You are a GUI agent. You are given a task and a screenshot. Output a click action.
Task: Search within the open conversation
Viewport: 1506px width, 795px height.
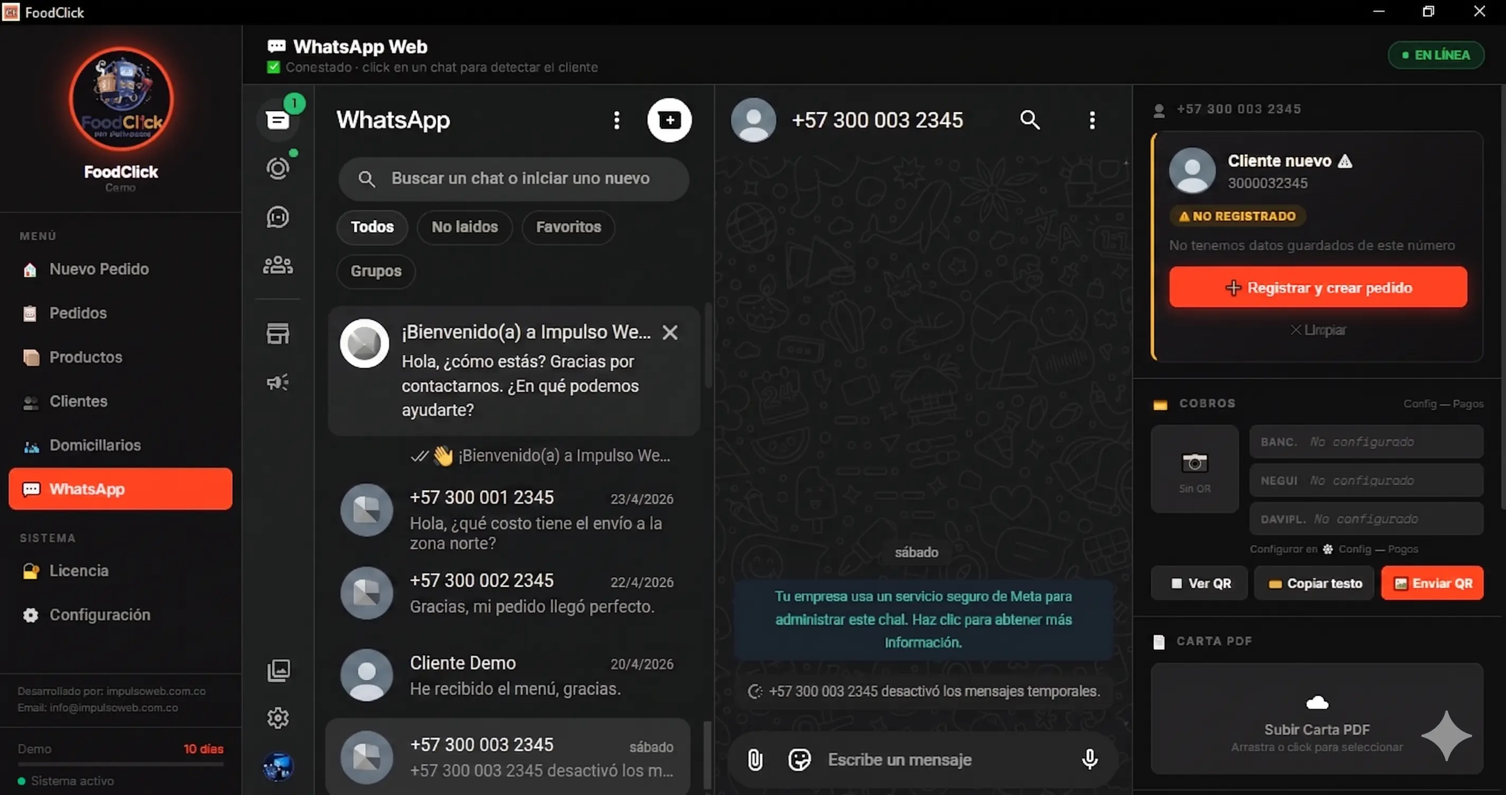tap(1030, 120)
